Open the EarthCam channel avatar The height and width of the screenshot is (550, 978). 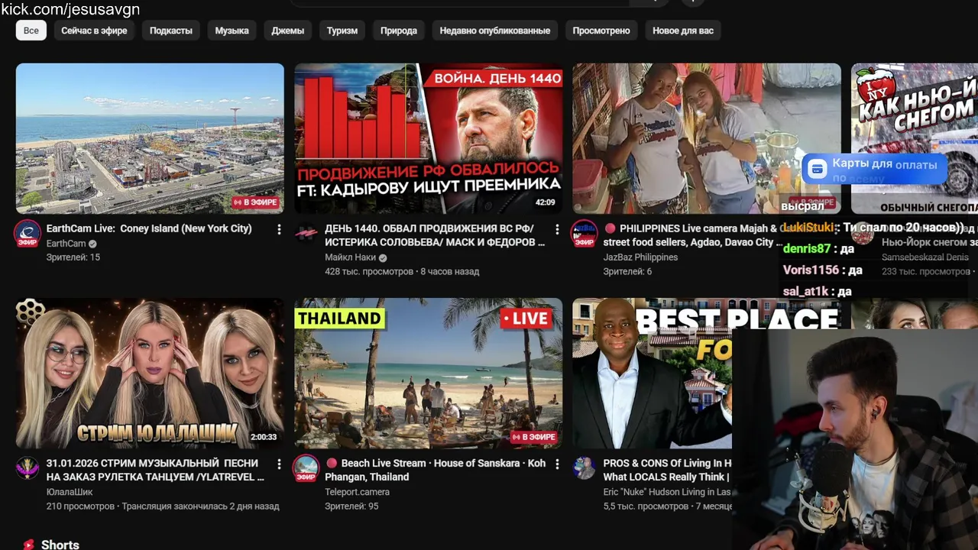click(x=28, y=234)
